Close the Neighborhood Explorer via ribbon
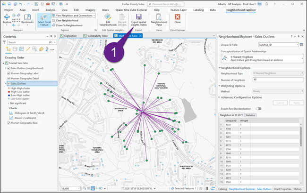Image resolution: width=307 pixels, height=193 pixels. (x=177, y=19)
